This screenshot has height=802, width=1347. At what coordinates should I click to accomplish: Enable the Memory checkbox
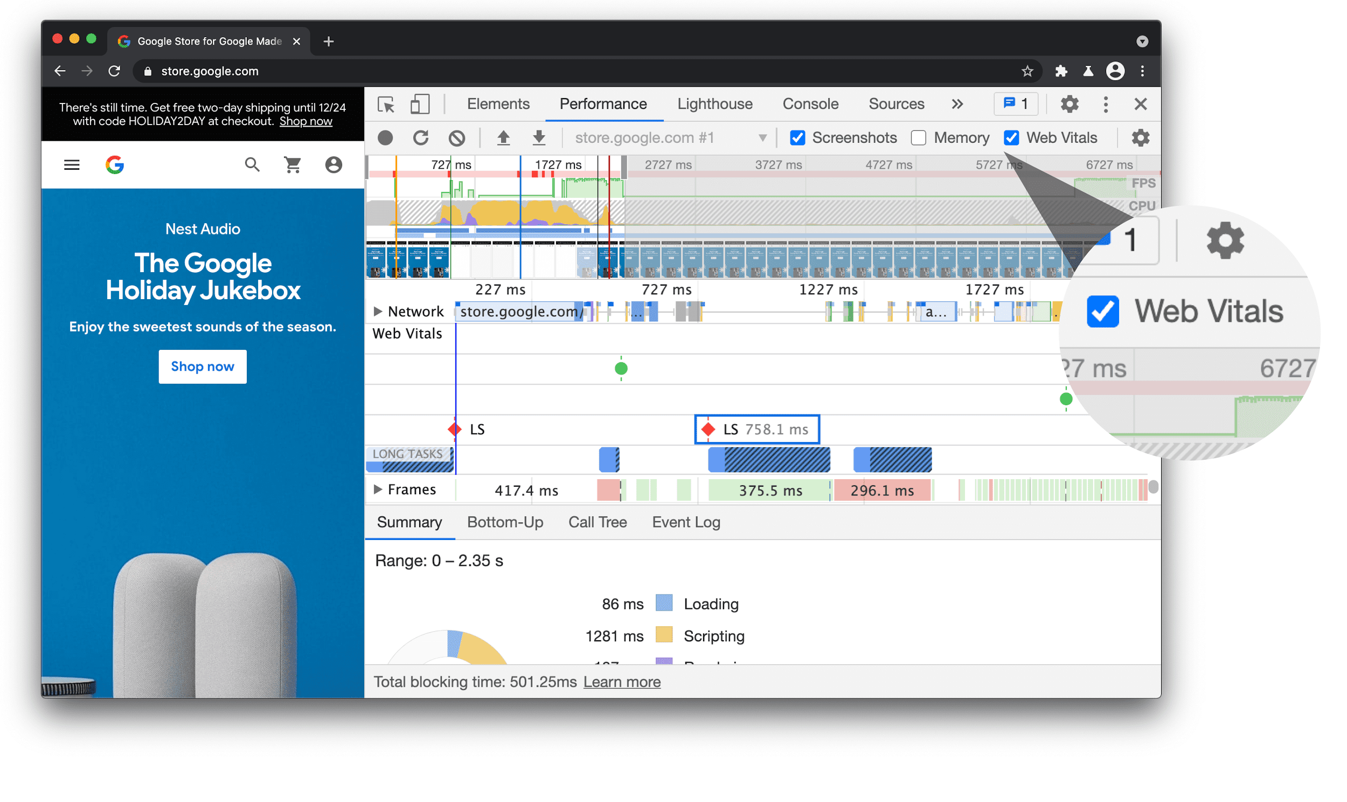[x=916, y=136]
